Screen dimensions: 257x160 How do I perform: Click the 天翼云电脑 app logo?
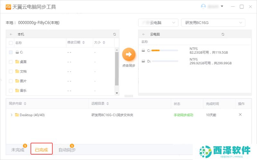click(8, 7)
